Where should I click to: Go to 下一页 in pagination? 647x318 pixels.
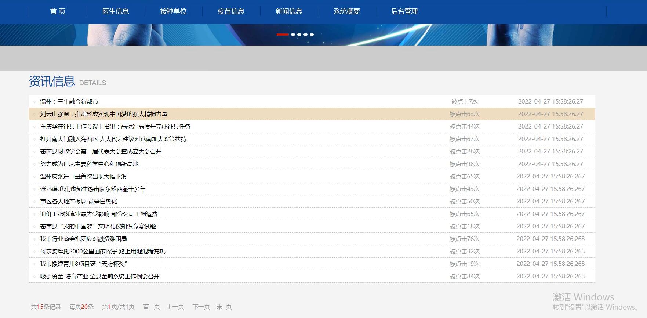(201, 307)
